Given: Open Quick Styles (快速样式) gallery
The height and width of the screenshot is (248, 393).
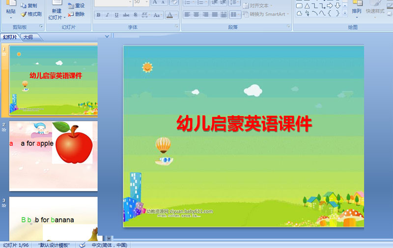Looking at the screenshot, I should 375,10.
